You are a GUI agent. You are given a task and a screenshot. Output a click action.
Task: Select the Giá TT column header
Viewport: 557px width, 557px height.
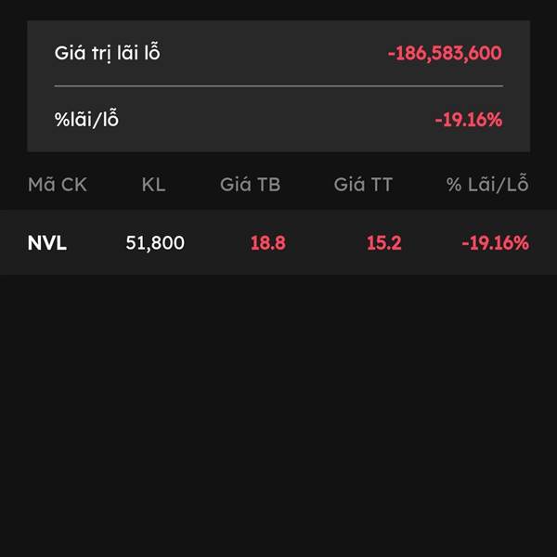pos(363,185)
